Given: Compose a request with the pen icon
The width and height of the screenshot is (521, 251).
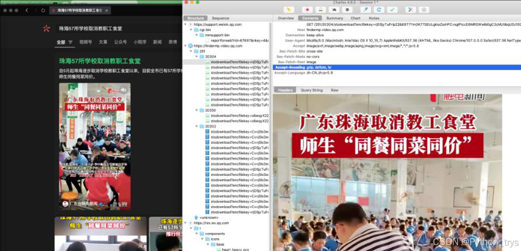Looking at the screenshot, I should (x=365, y=10).
